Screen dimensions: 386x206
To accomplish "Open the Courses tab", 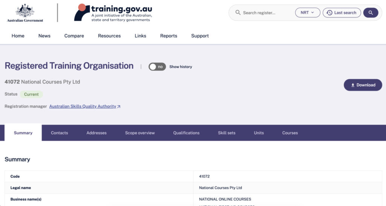I will click(x=290, y=133).
